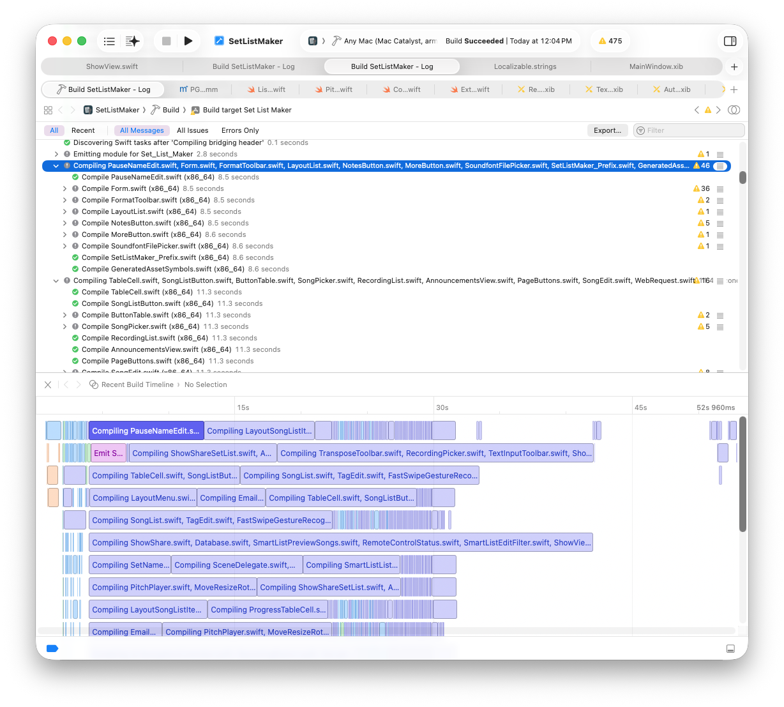Viewport: 784px width, 707px height.
Task: Select the Errors Only filter
Action: coord(240,130)
